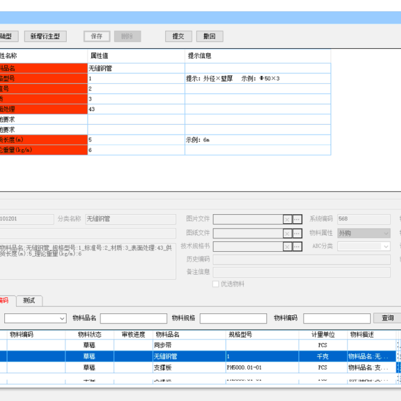This screenshot has height=401, width=401.
Task: Click the 物料描述 text area
Action: pyautogui.click(x=88, y=261)
